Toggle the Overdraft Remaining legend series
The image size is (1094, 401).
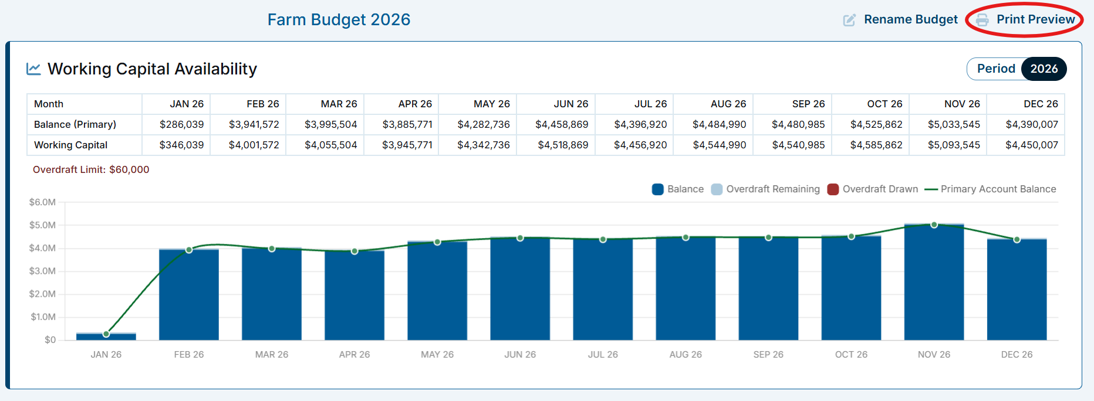pyautogui.click(x=765, y=189)
